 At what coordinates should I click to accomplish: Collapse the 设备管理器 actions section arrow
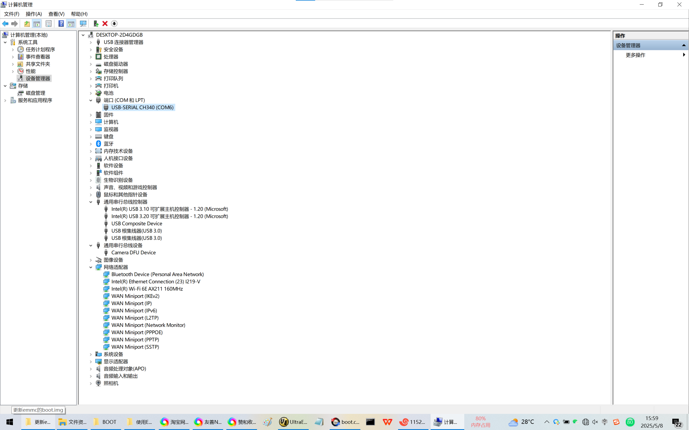pyautogui.click(x=684, y=45)
